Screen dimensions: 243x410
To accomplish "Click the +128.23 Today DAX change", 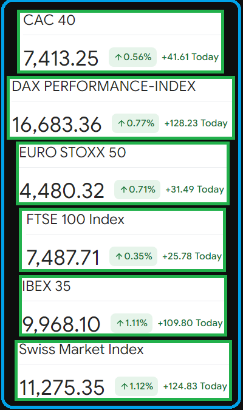I will 196,123.
